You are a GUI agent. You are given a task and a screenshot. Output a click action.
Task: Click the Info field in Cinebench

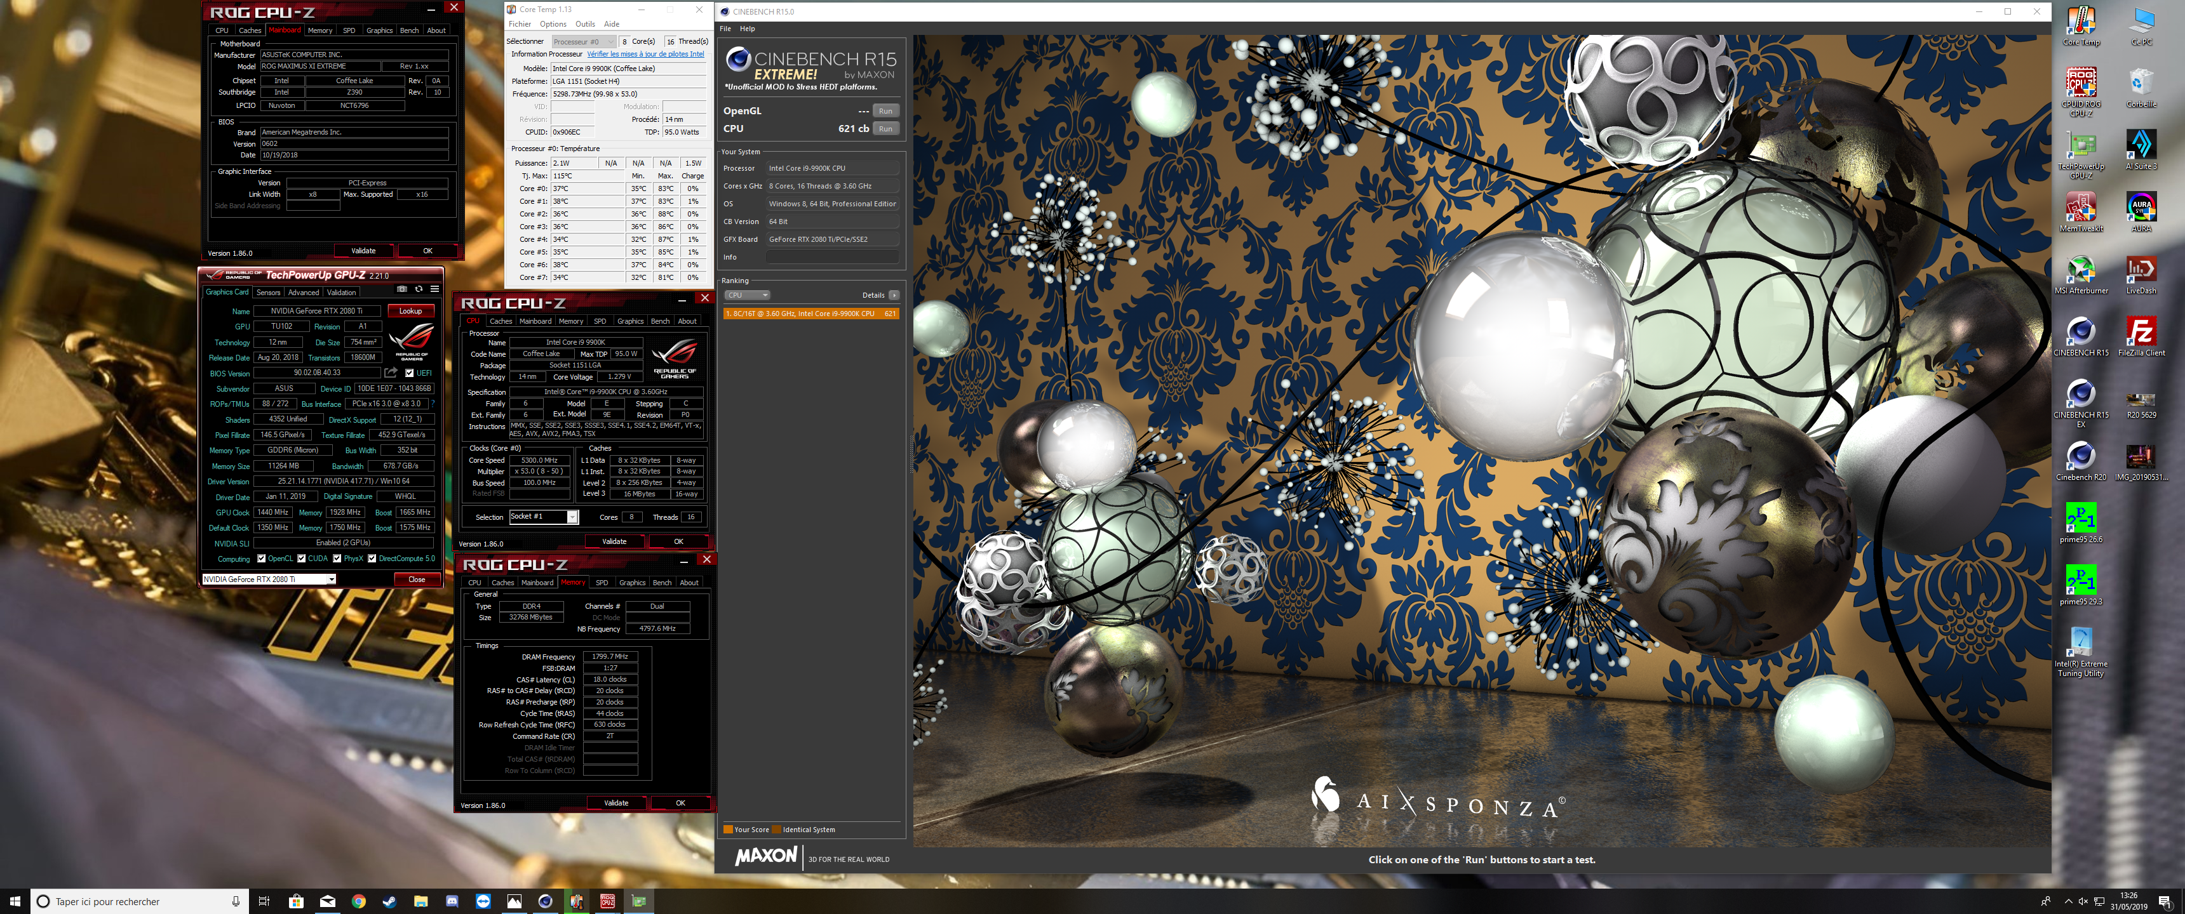tap(832, 257)
